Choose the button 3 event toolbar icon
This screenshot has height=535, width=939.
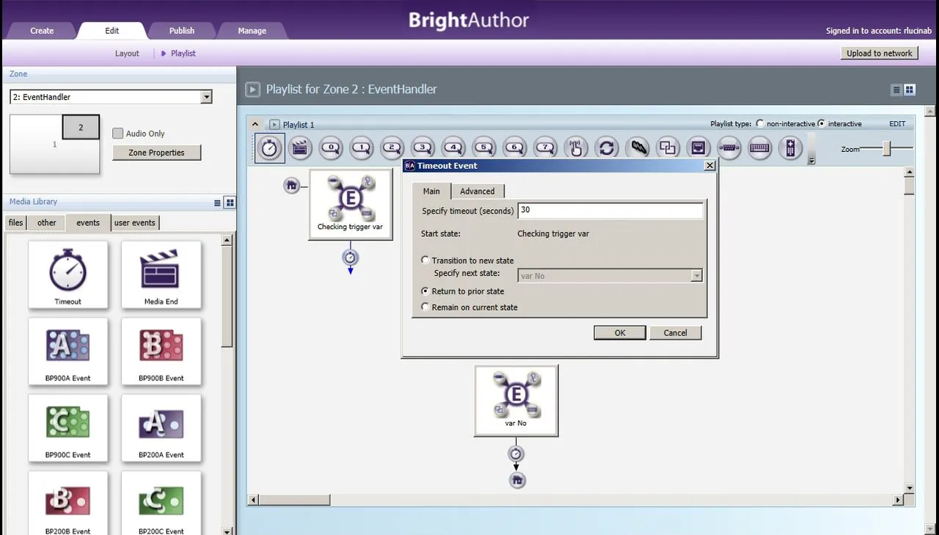pos(423,148)
